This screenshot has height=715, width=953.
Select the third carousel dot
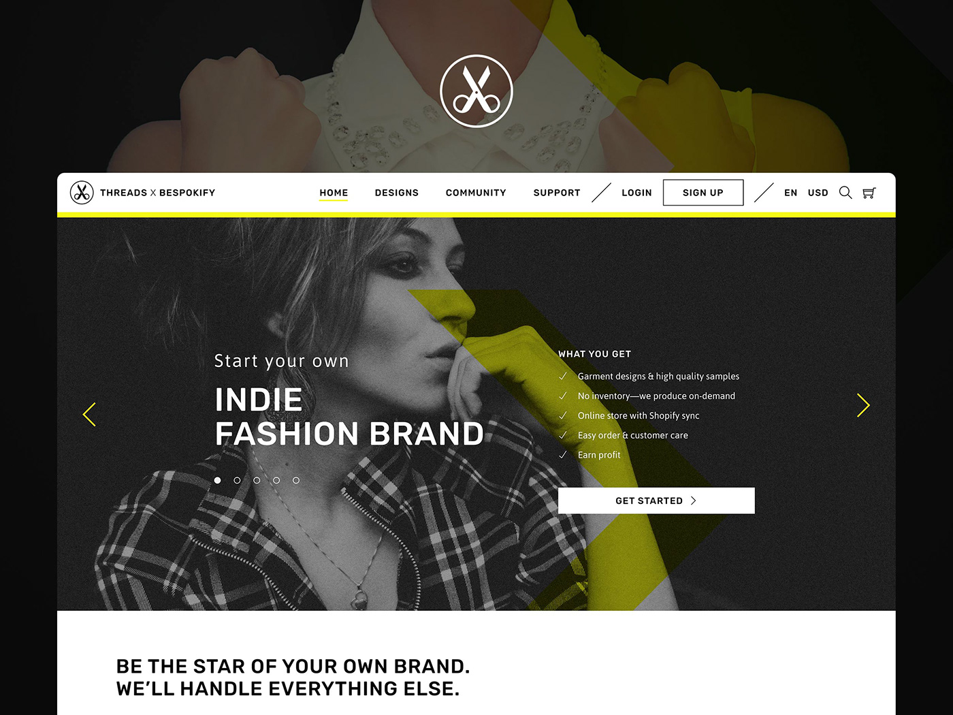point(257,480)
